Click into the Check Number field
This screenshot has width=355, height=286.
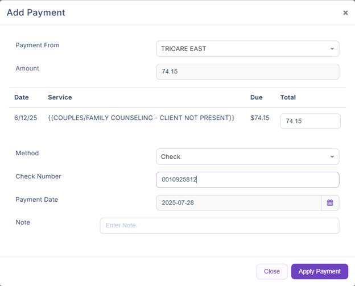pos(247,180)
